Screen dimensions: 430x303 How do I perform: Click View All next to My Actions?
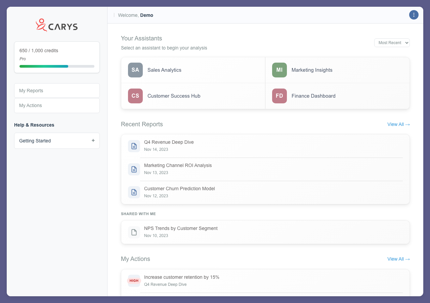click(398, 259)
